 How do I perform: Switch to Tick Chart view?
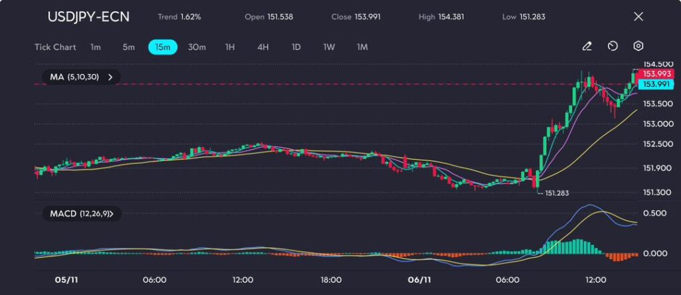pos(55,47)
